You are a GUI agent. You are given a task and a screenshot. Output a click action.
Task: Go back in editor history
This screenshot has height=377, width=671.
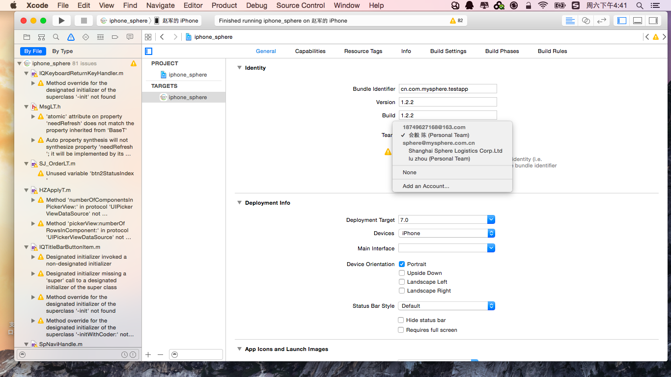(162, 37)
